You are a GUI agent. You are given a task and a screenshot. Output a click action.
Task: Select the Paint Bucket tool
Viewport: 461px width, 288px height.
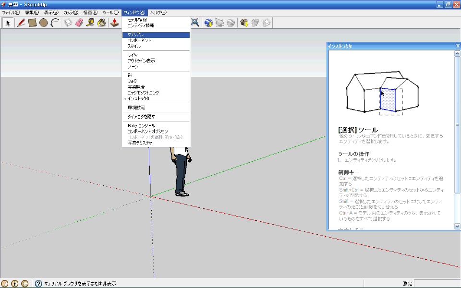(x=101, y=23)
